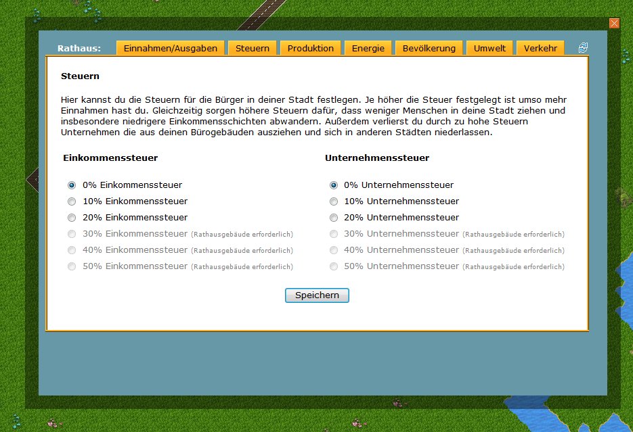Click the refresh icon beside the Verkehr tab
The width and height of the screenshot is (633, 432).
click(x=583, y=48)
